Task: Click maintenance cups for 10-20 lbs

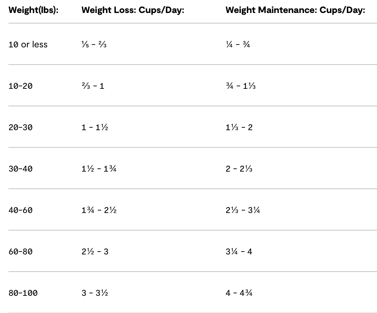Action: pyautogui.click(x=241, y=86)
